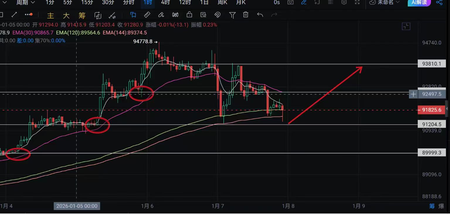The height and width of the screenshot is (215, 450).
Task: Toggle the blue pencil drawing mode
Action: (x=304, y=2)
